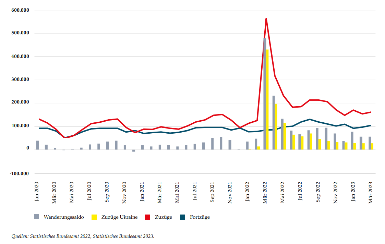Image resolution: width=385 pixels, height=244 pixels.
Task: Click the Nov 2020 x-axis label
Action: 124,193
